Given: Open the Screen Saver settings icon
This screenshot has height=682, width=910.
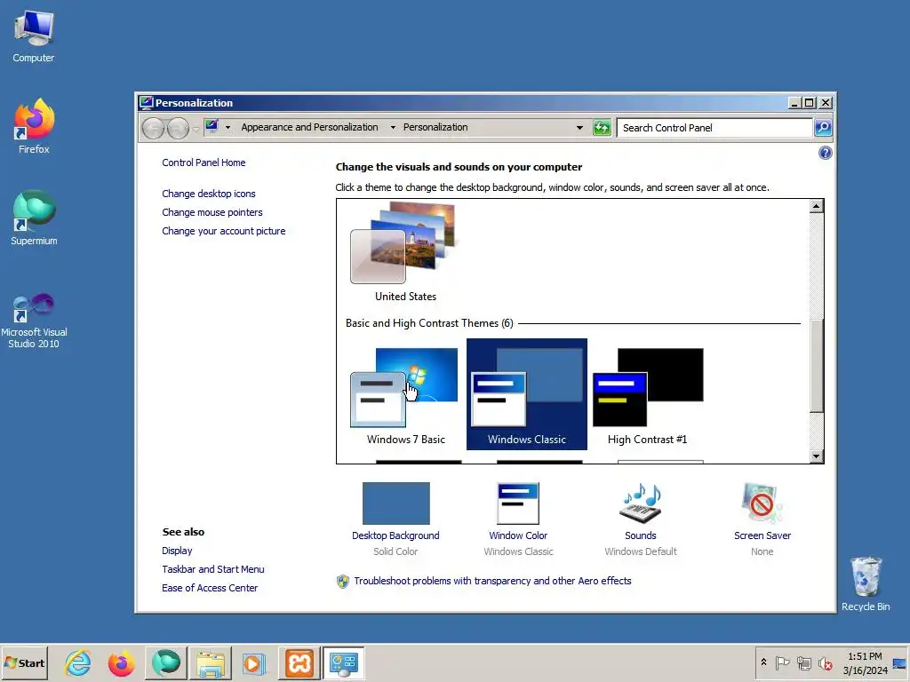Looking at the screenshot, I should 762,504.
